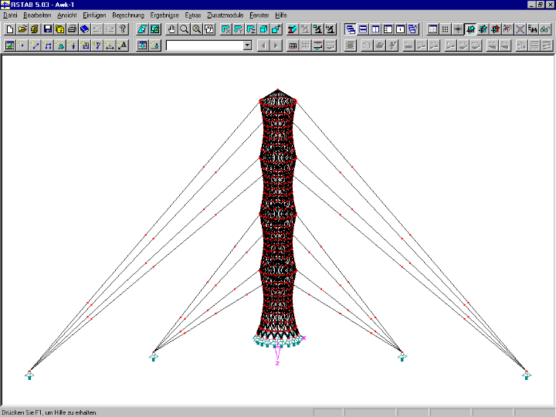Open the Ansicht menu
Screen dimensions: 556x417
coord(67,15)
